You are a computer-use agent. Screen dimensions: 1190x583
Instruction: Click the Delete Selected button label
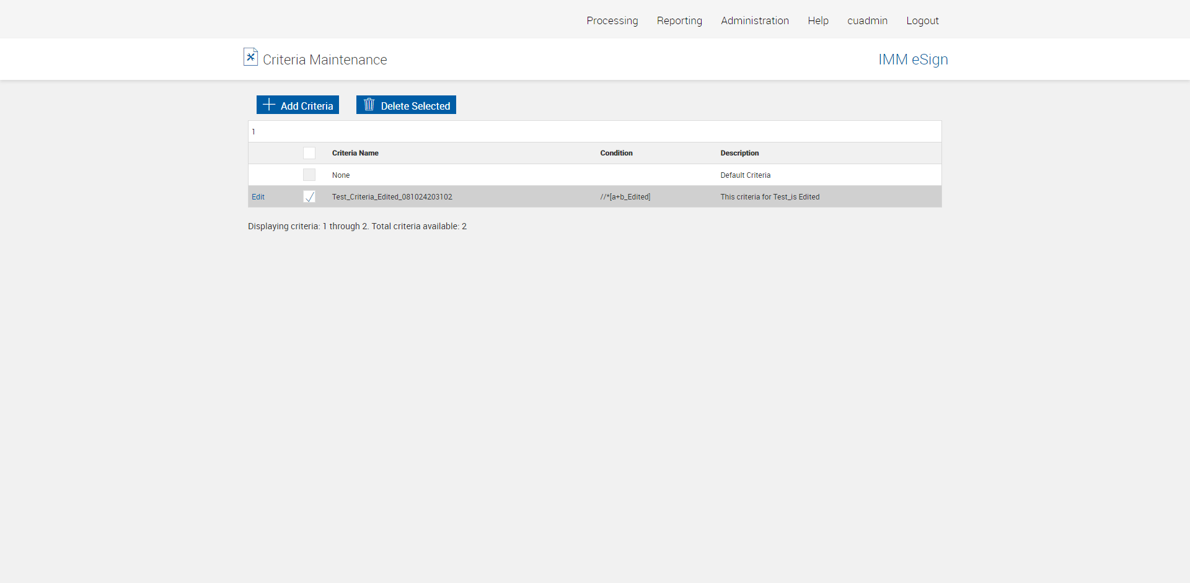[415, 106]
